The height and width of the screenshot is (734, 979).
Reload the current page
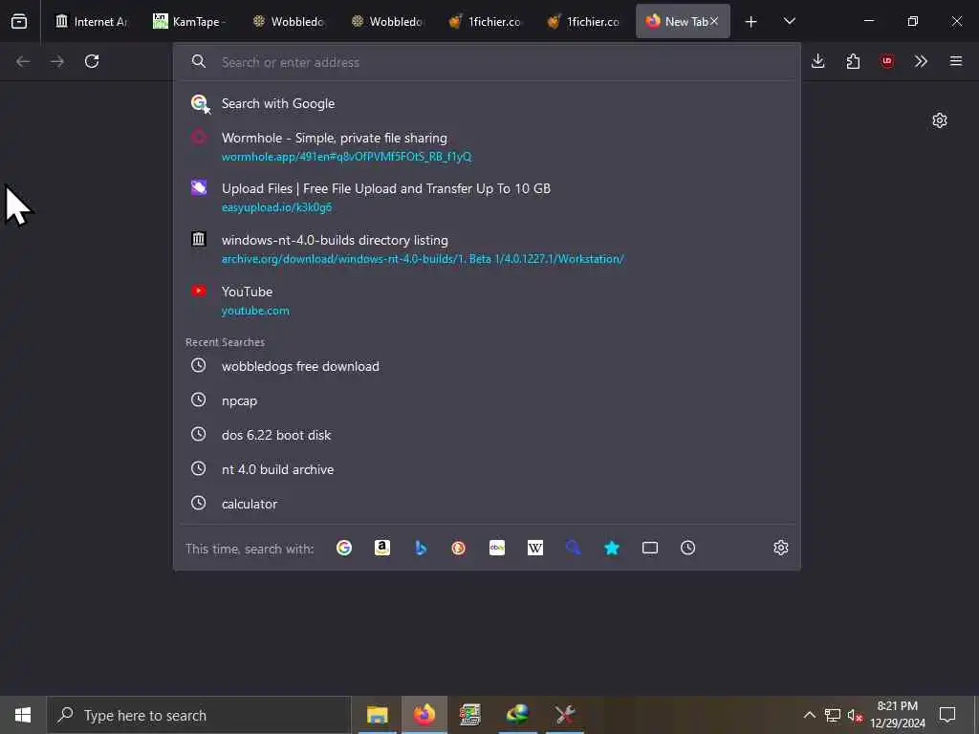pyautogui.click(x=92, y=61)
